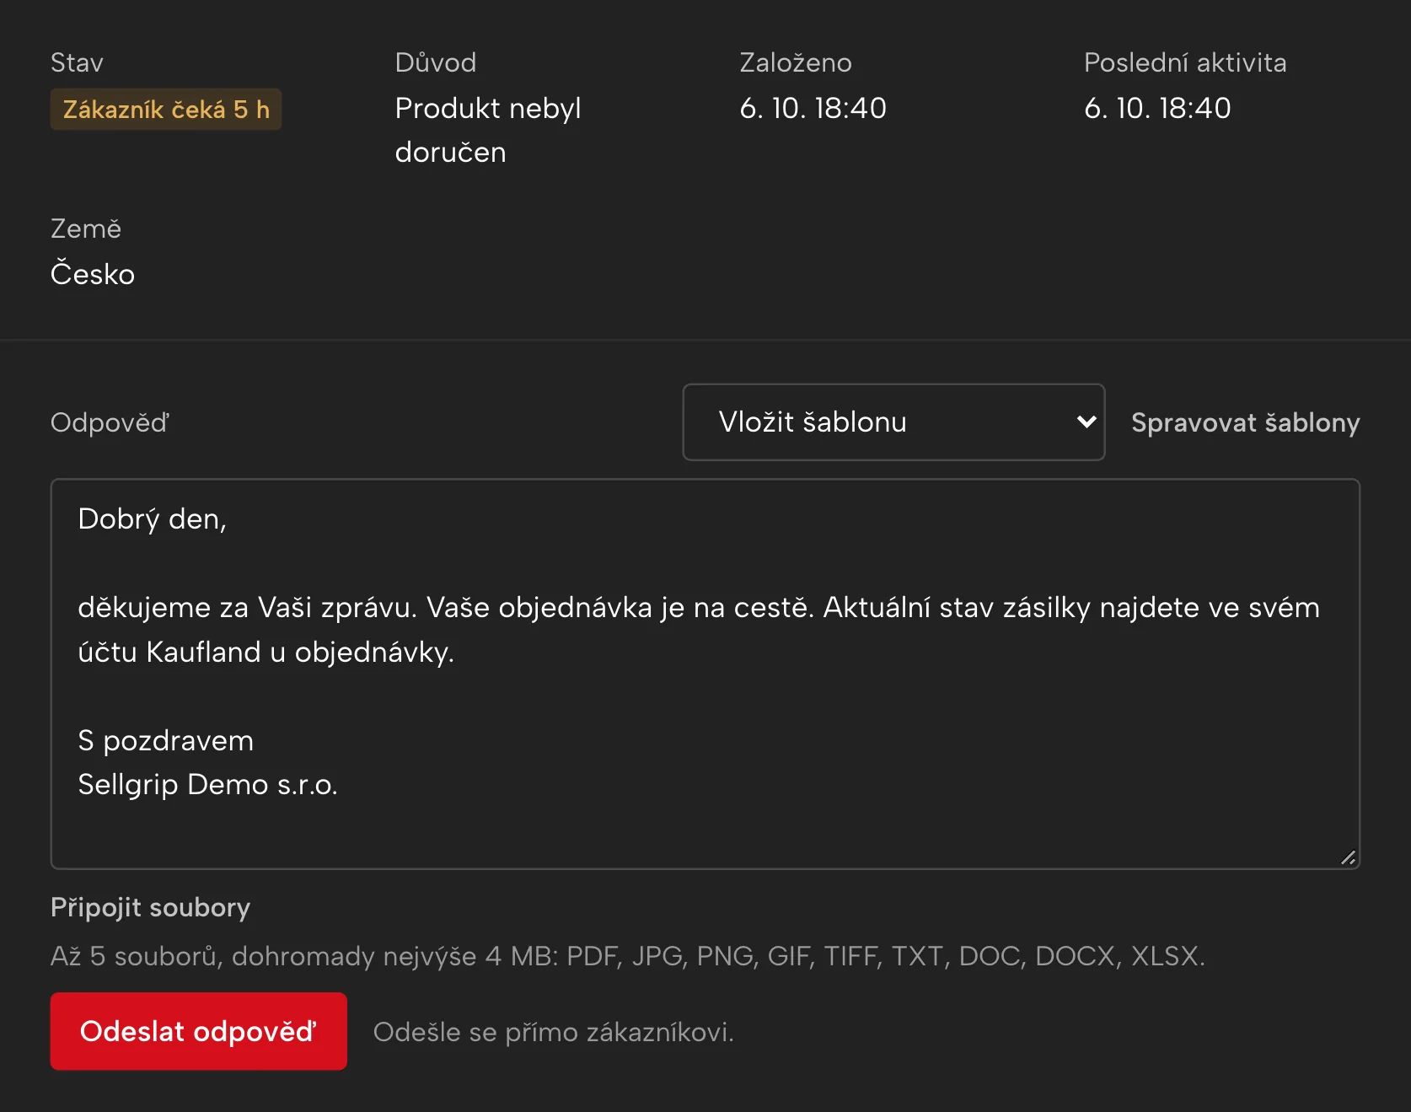Open the Spravovat šablony link
The width and height of the screenshot is (1411, 1112).
[x=1245, y=422]
